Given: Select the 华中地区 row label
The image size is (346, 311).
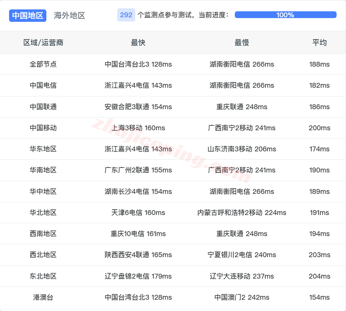Looking at the screenshot, I should [43, 192].
